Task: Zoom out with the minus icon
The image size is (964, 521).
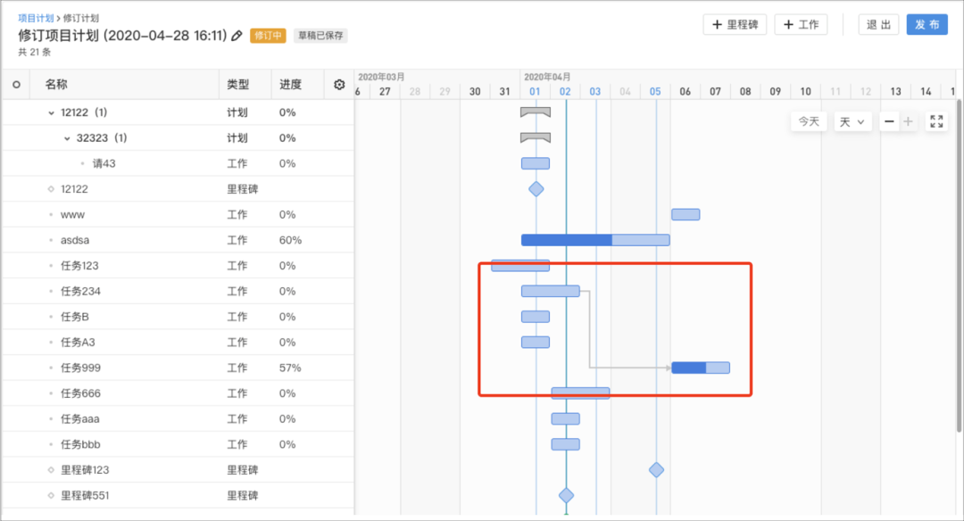Action: [889, 121]
